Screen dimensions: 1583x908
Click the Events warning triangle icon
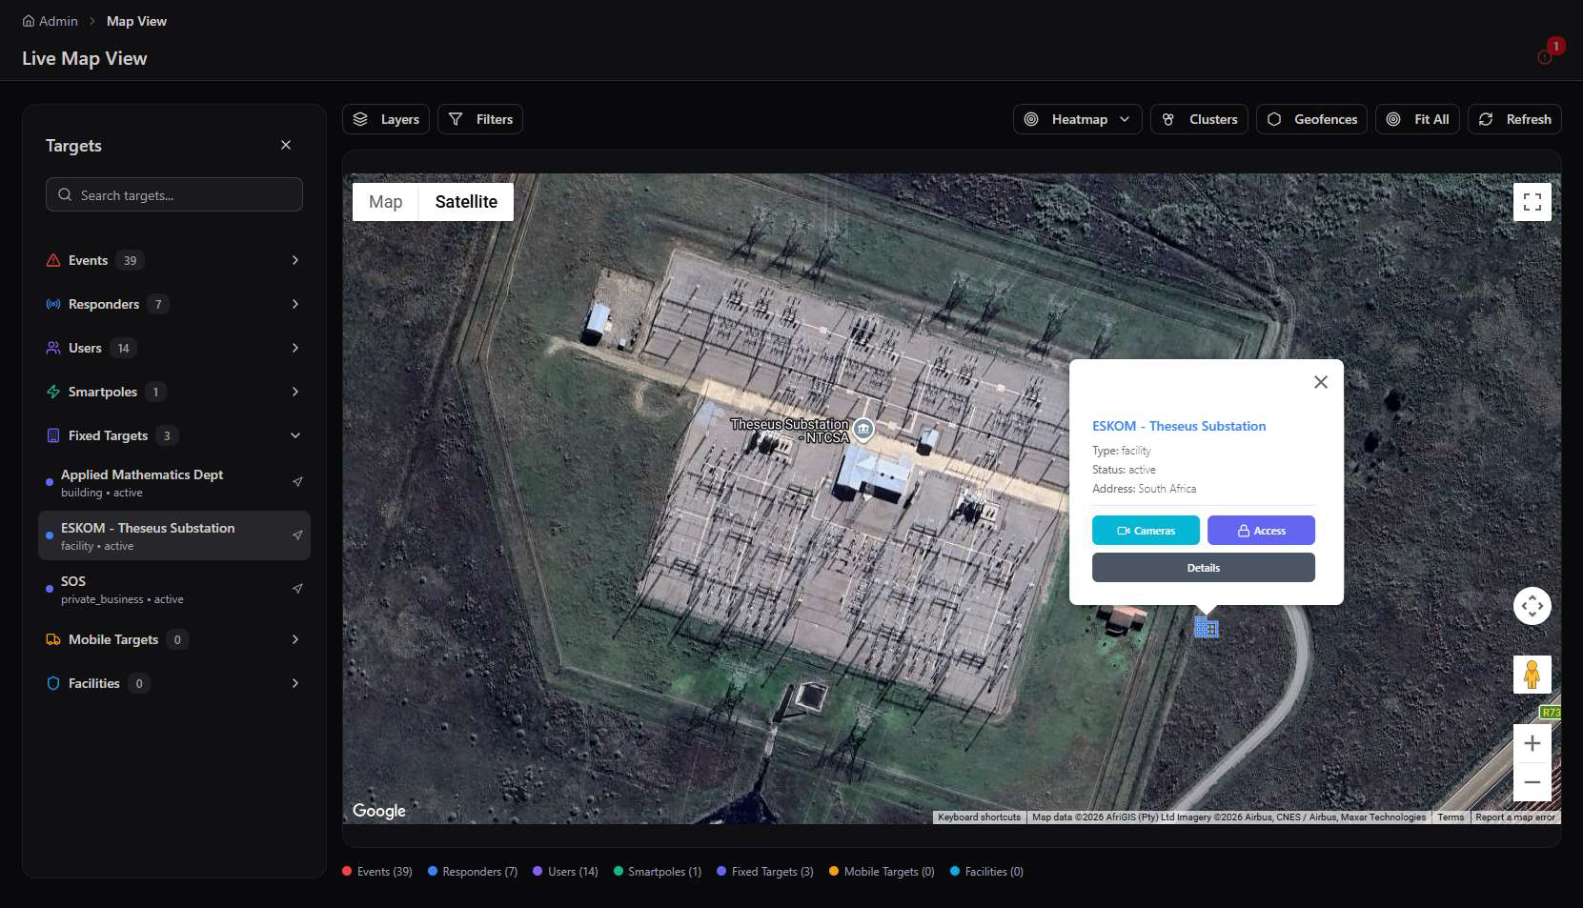(x=53, y=260)
